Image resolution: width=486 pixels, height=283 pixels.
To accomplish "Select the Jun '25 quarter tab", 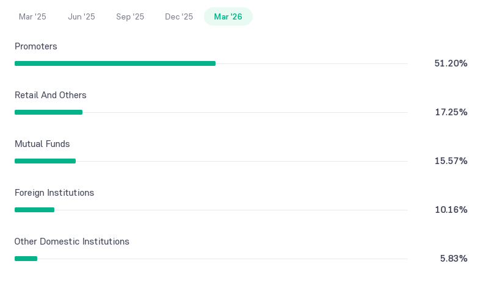I will (82, 16).
